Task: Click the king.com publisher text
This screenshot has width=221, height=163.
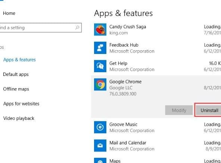Action: (x=119, y=33)
